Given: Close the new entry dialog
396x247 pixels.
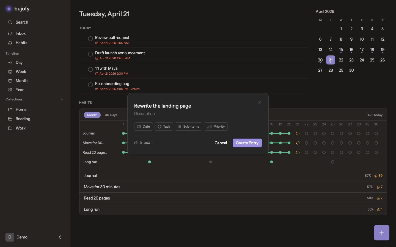Looking at the screenshot, I should pos(260,102).
